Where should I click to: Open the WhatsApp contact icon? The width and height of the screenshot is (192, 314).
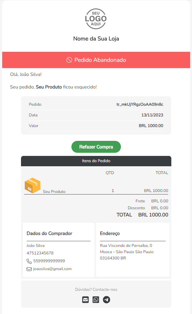[96, 300]
